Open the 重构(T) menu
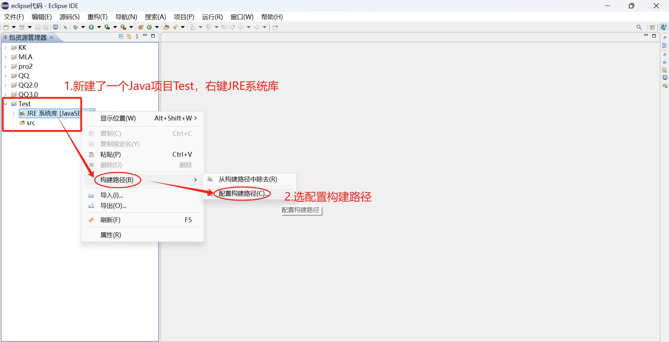Screen dimensions: 669x342 (98, 17)
